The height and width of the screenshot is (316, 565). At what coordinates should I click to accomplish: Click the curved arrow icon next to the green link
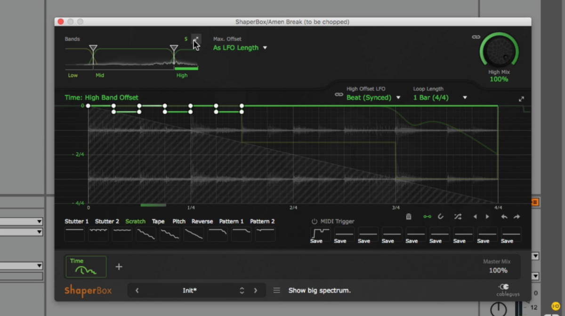tap(441, 216)
